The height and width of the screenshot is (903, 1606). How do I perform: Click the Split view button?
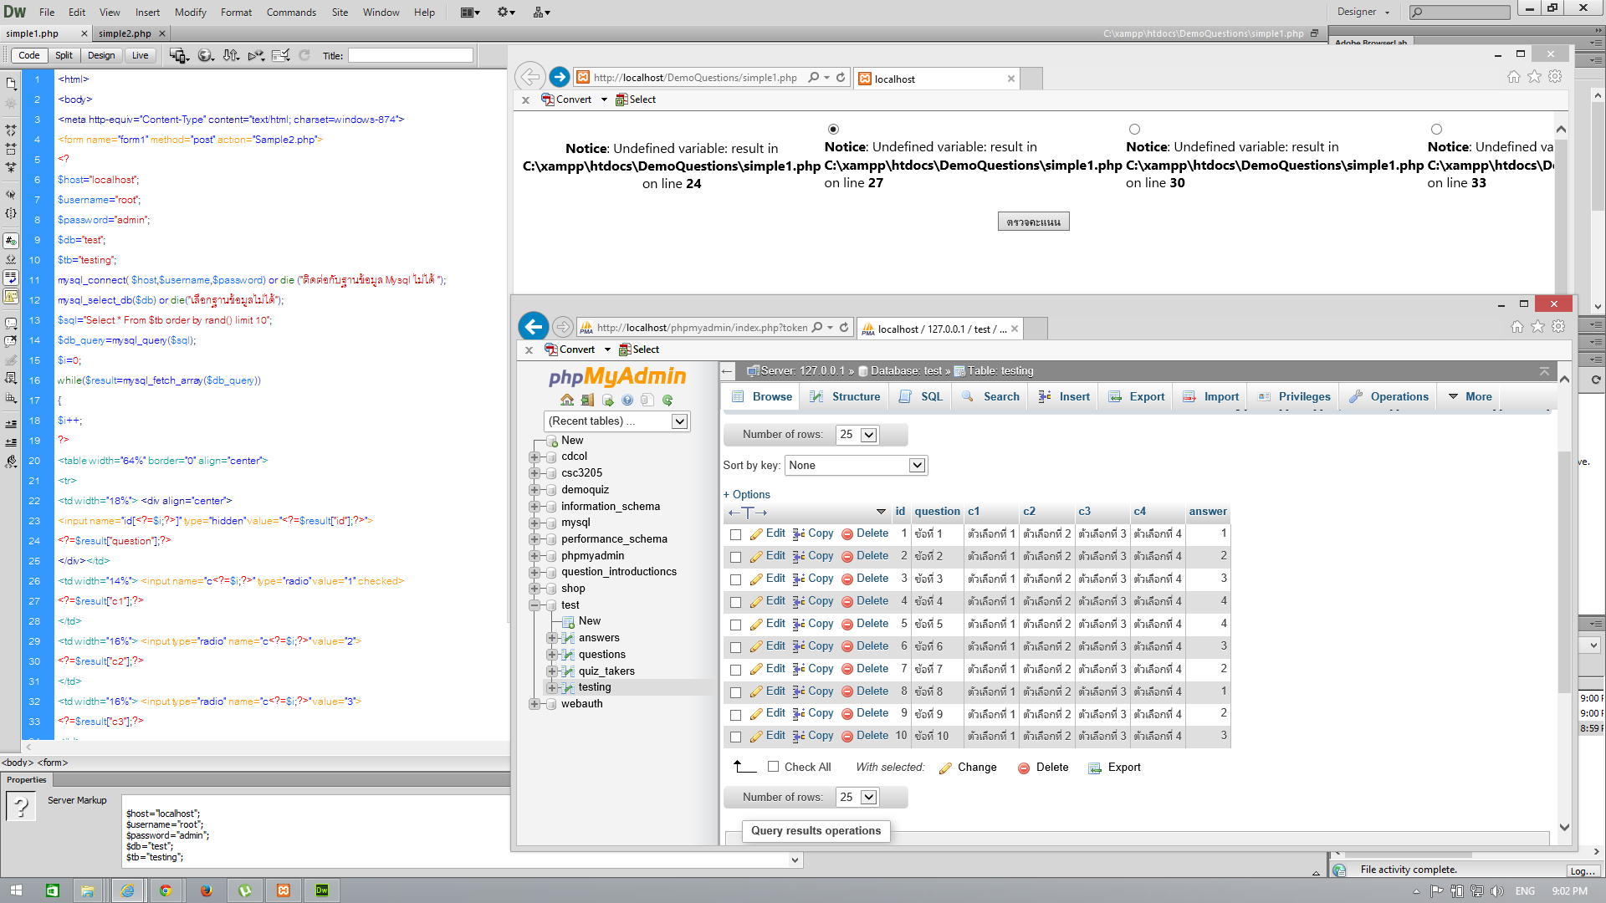coord(64,55)
